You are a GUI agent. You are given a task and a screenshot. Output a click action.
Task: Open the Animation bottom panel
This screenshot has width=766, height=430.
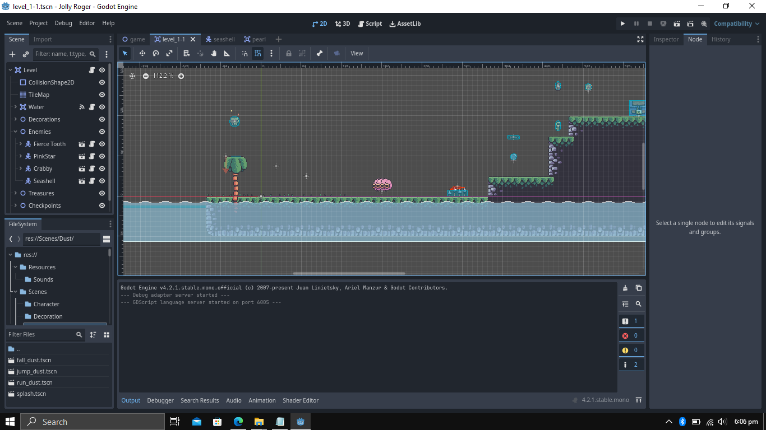pos(262,400)
